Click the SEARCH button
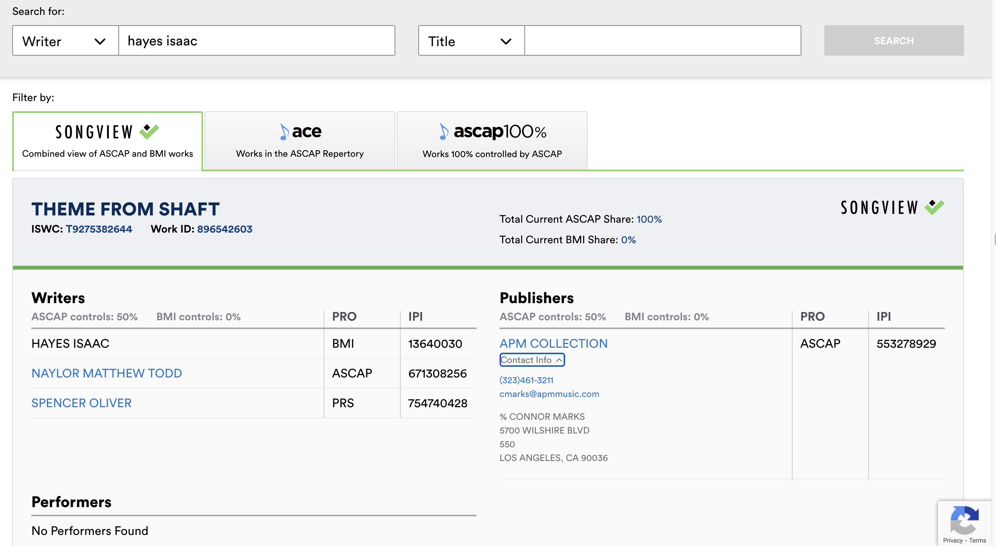This screenshot has width=996, height=546. click(894, 40)
